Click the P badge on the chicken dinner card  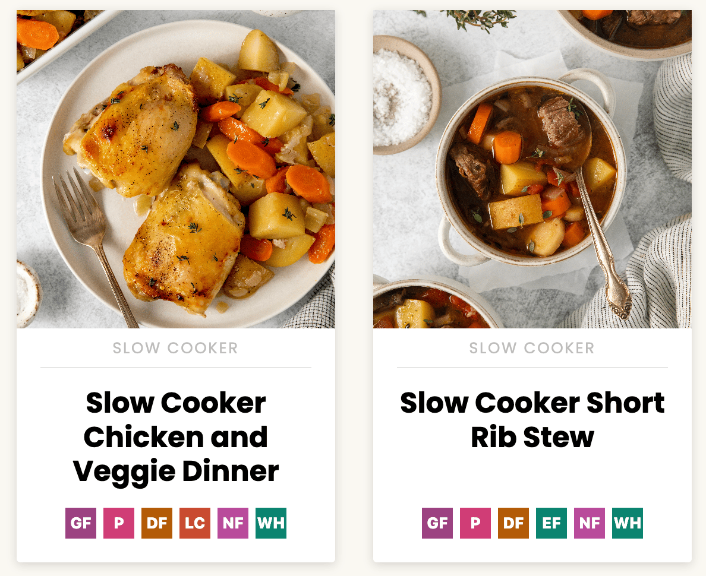pyautogui.click(x=119, y=523)
